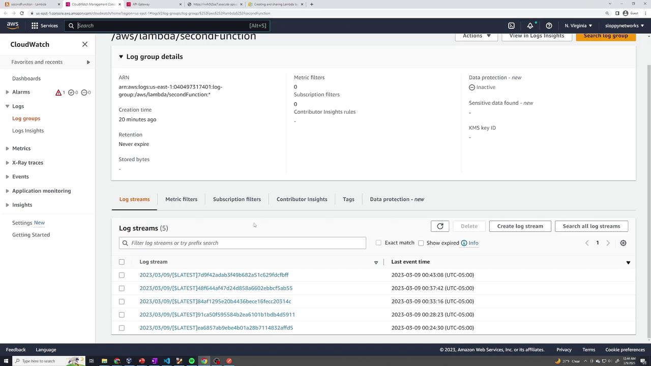Expand the Metrics sidebar section
Screen dimensions: 651x366
(7, 148)
